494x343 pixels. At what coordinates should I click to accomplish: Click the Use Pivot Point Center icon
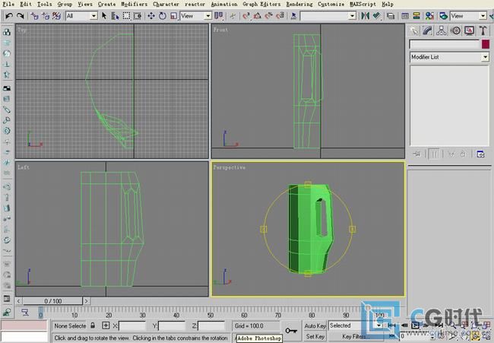point(218,16)
